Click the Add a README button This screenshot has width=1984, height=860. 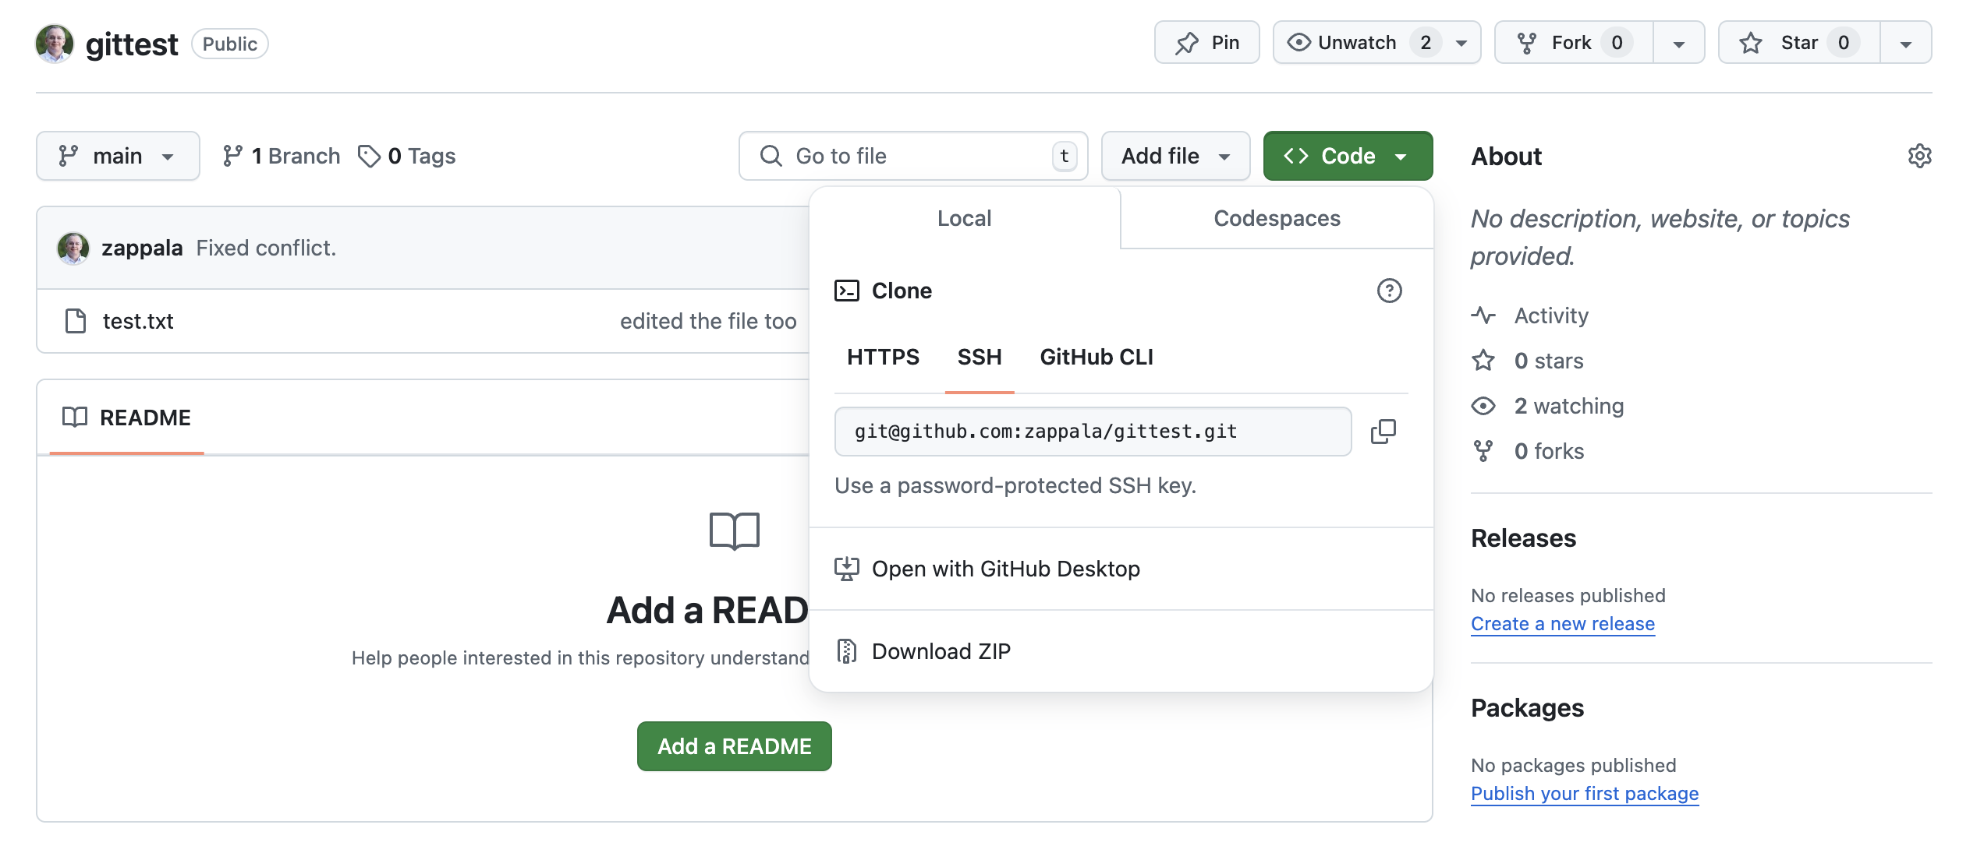pyautogui.click(x=734, y=745)
